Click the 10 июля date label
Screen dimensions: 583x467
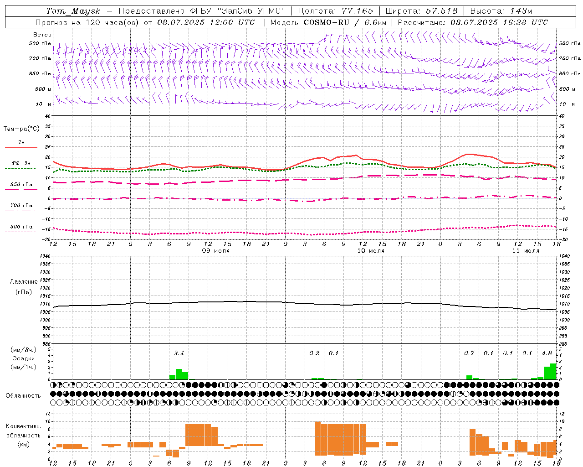coord(371,251)
